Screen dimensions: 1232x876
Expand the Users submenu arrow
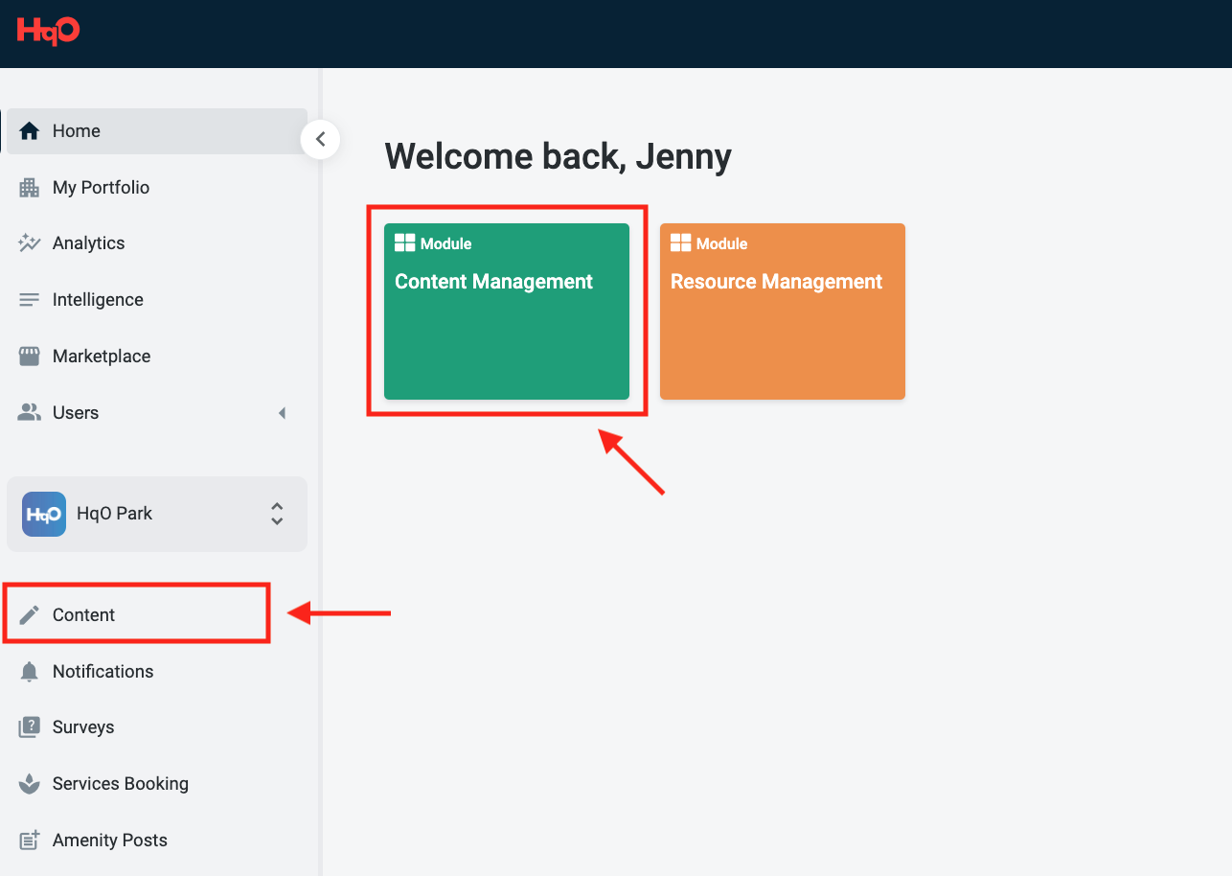click(x=282, y=413)
